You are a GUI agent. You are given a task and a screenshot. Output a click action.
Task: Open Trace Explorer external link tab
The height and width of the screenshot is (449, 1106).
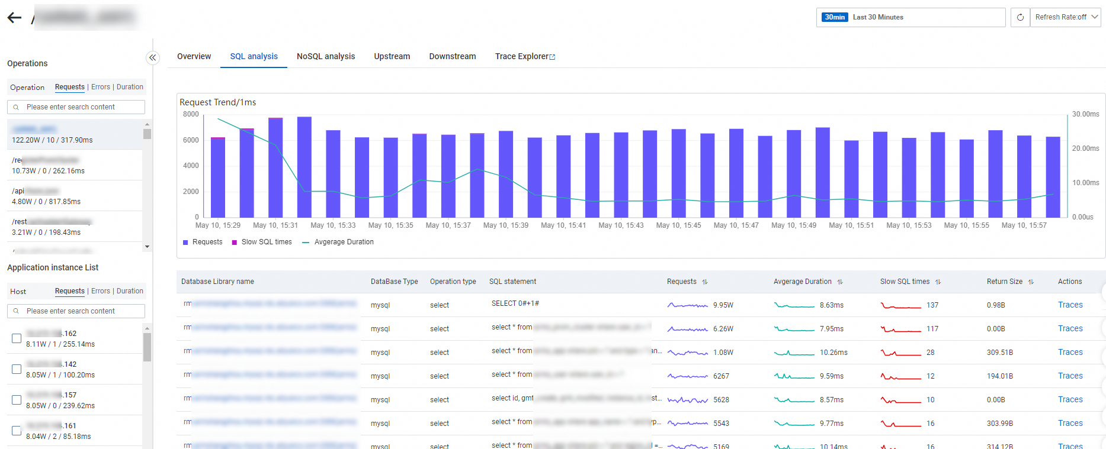525,57
